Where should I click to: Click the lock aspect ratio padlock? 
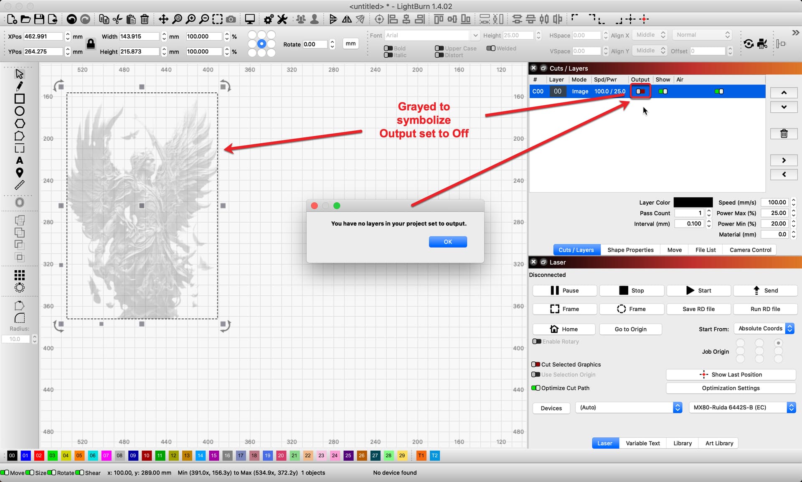91,43
